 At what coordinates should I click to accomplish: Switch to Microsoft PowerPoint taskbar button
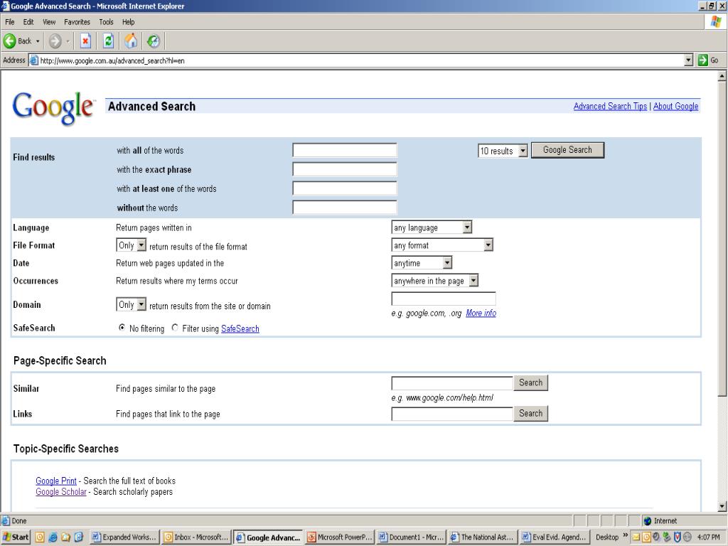pos(341,537)
